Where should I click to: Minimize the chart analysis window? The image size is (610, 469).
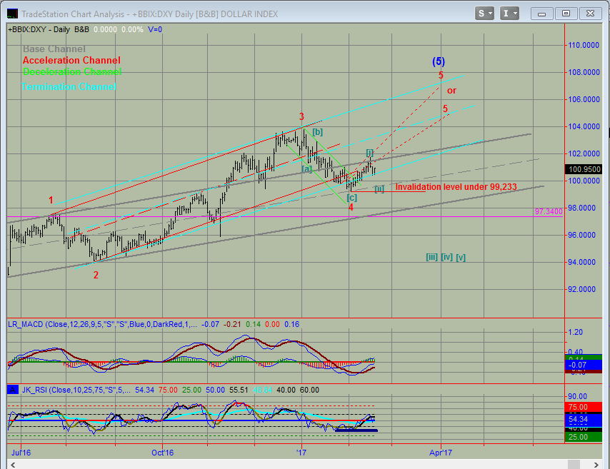point(541,14)
